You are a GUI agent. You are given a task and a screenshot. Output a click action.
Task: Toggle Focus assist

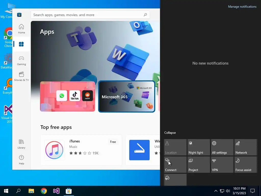coord(246,165)
